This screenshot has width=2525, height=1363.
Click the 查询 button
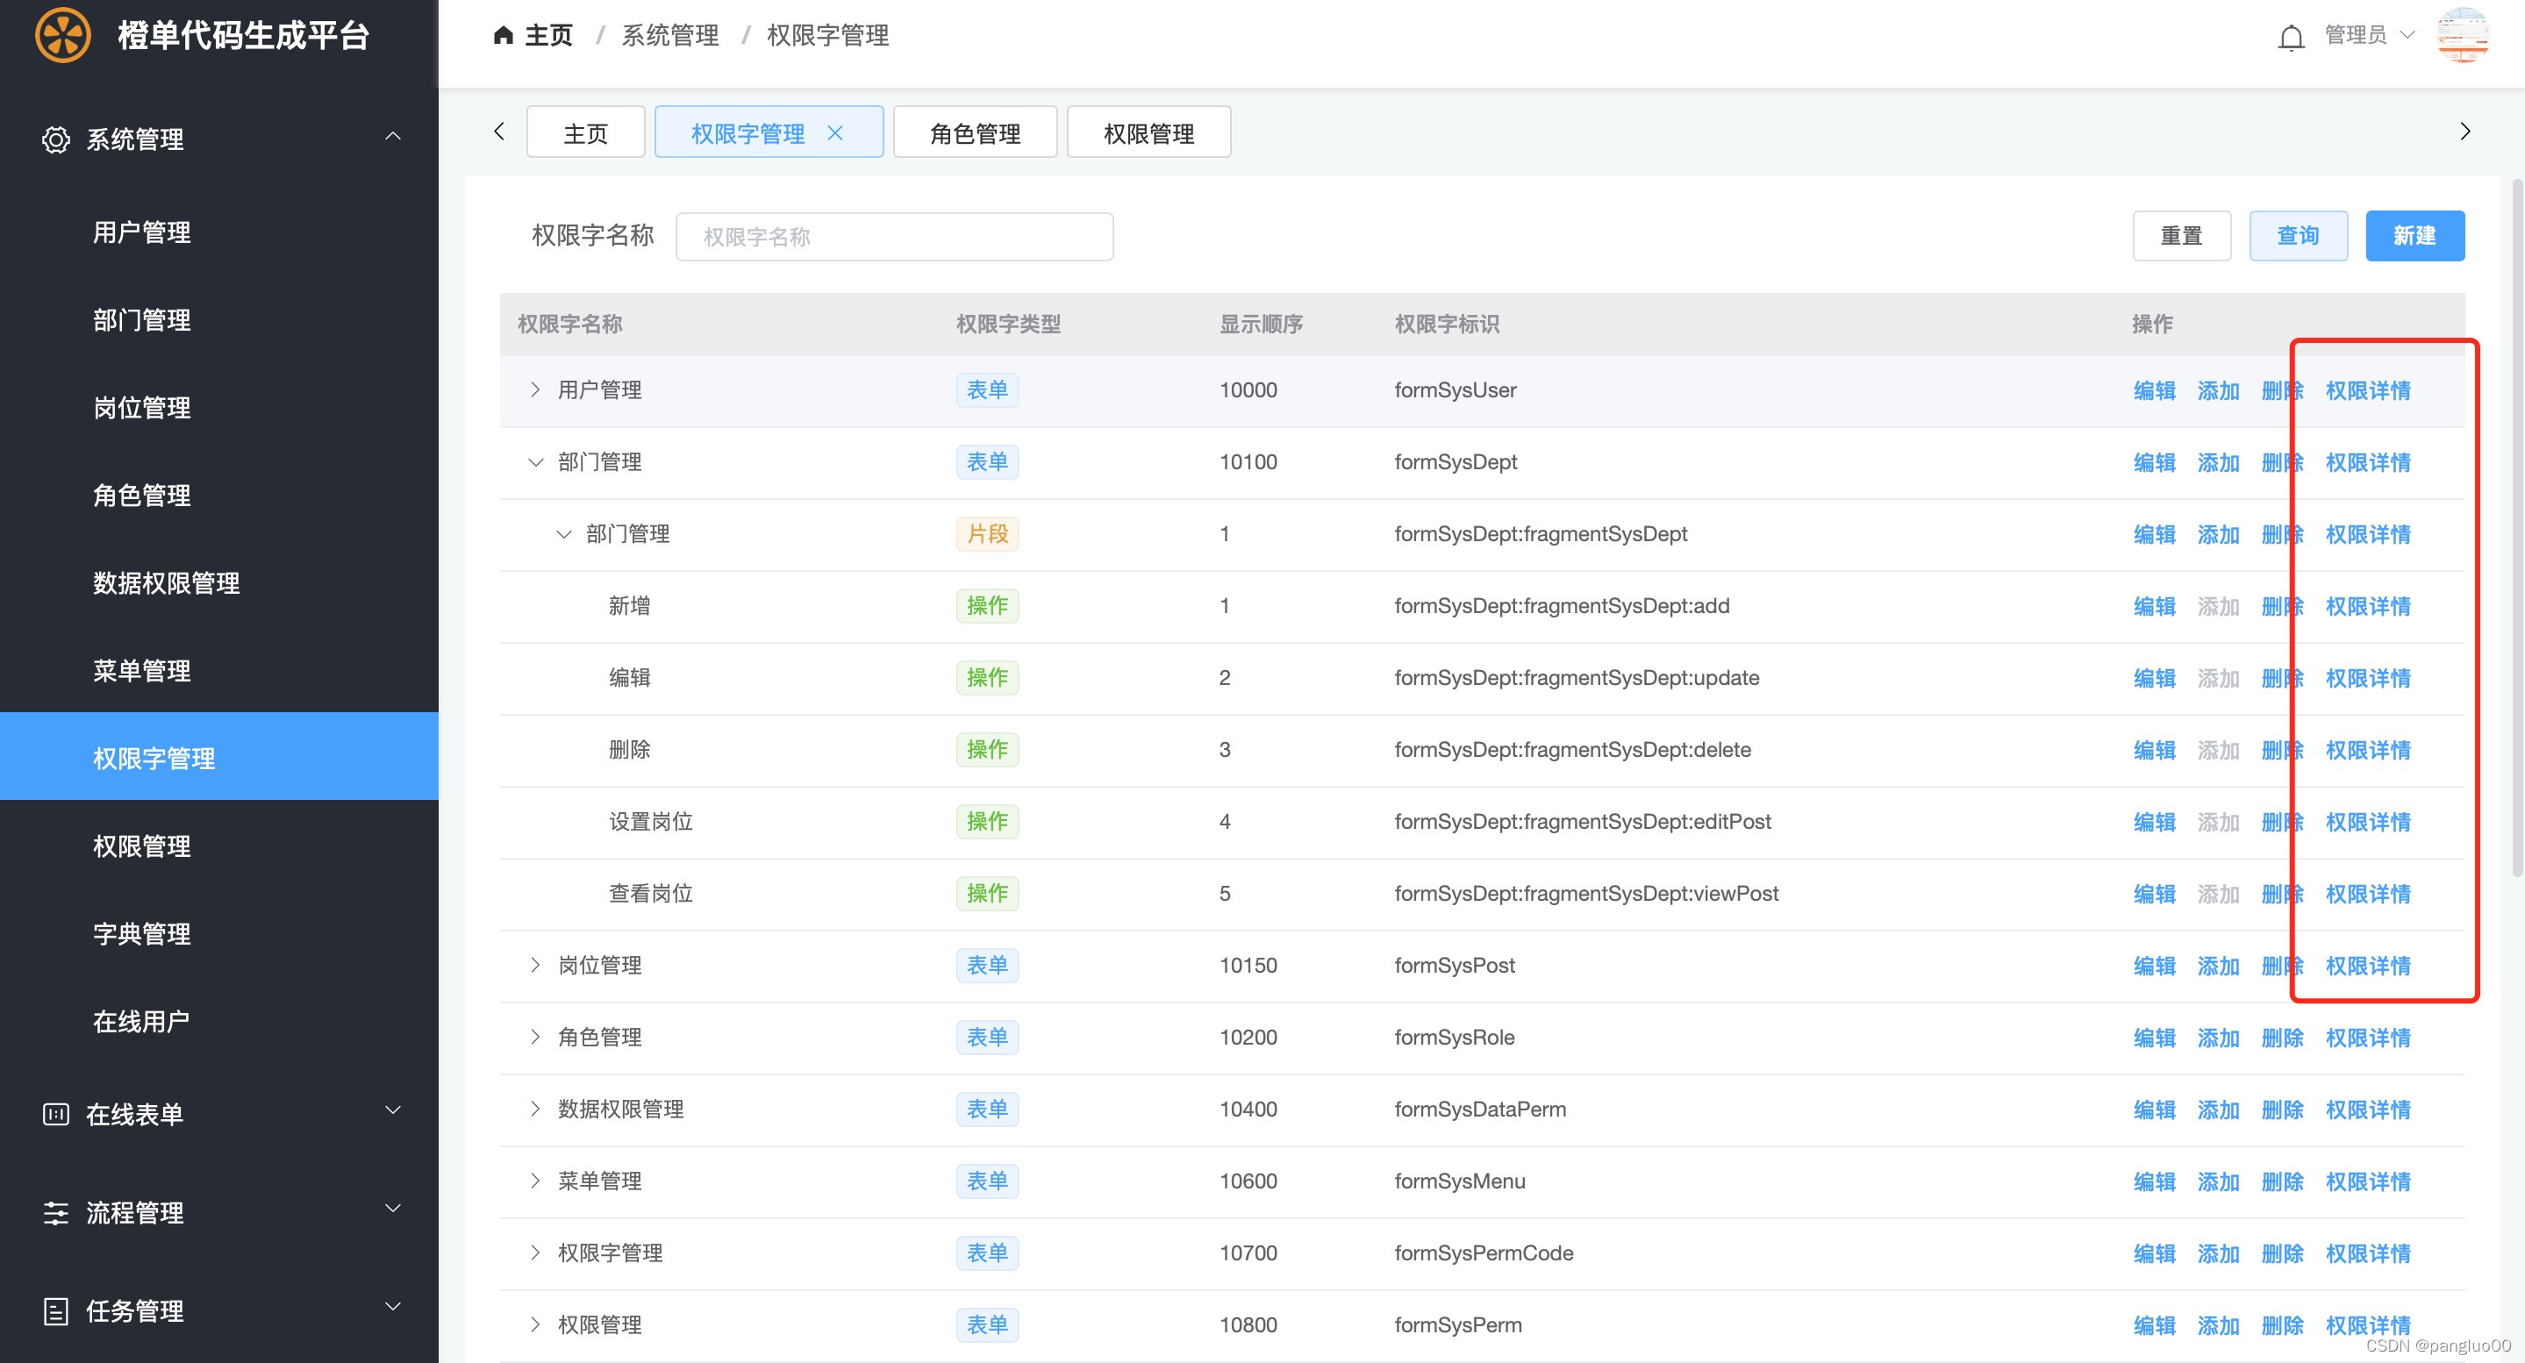2298,236
